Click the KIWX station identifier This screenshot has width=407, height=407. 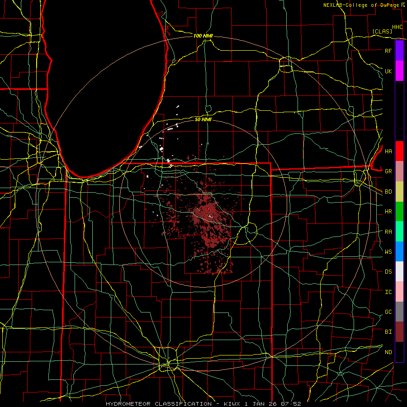coord(232,404)
